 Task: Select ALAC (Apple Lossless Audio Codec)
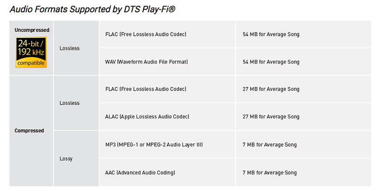147,116
